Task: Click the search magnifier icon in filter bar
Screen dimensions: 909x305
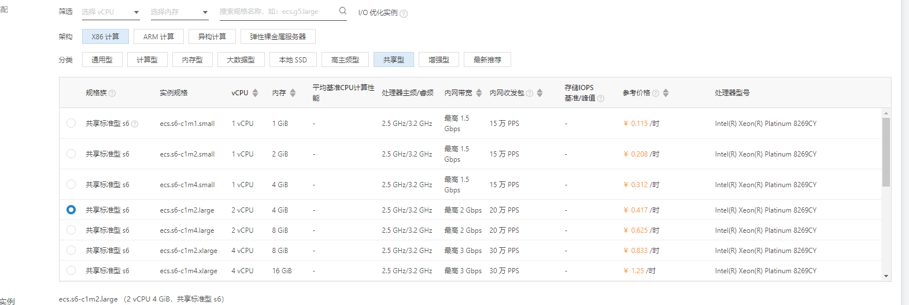Action: (x=342, y=11)
